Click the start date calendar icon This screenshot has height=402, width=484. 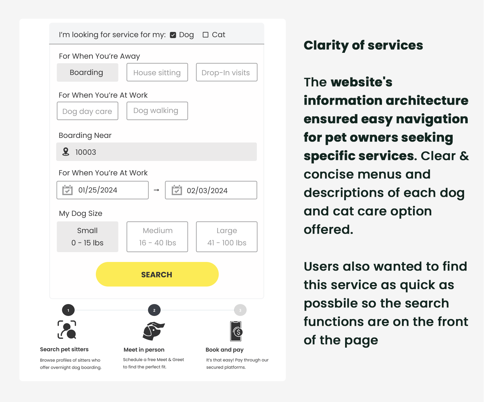(68, 190)
